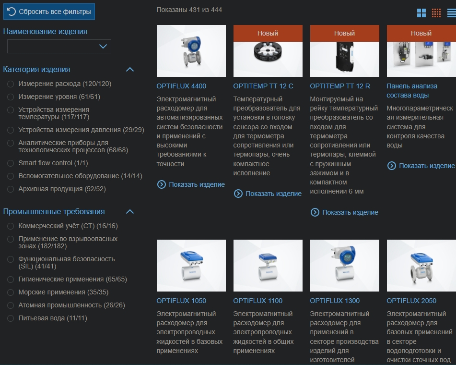This screenshot has width=456, height=365.
Task: Click 'Наименование изделия' heading text
Action: click(45, 32)
